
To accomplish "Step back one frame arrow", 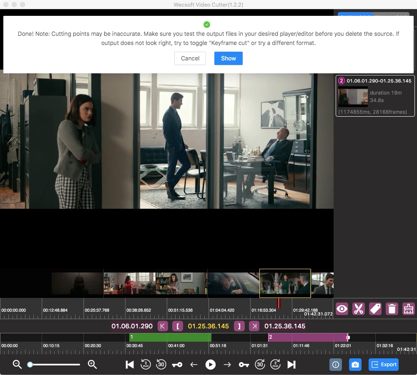I will pos(194,365).
